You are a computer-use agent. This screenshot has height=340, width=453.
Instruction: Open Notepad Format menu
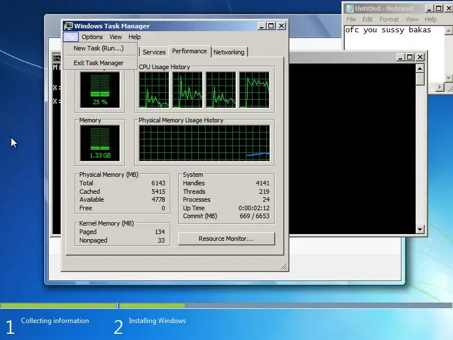tap(389, 19)
